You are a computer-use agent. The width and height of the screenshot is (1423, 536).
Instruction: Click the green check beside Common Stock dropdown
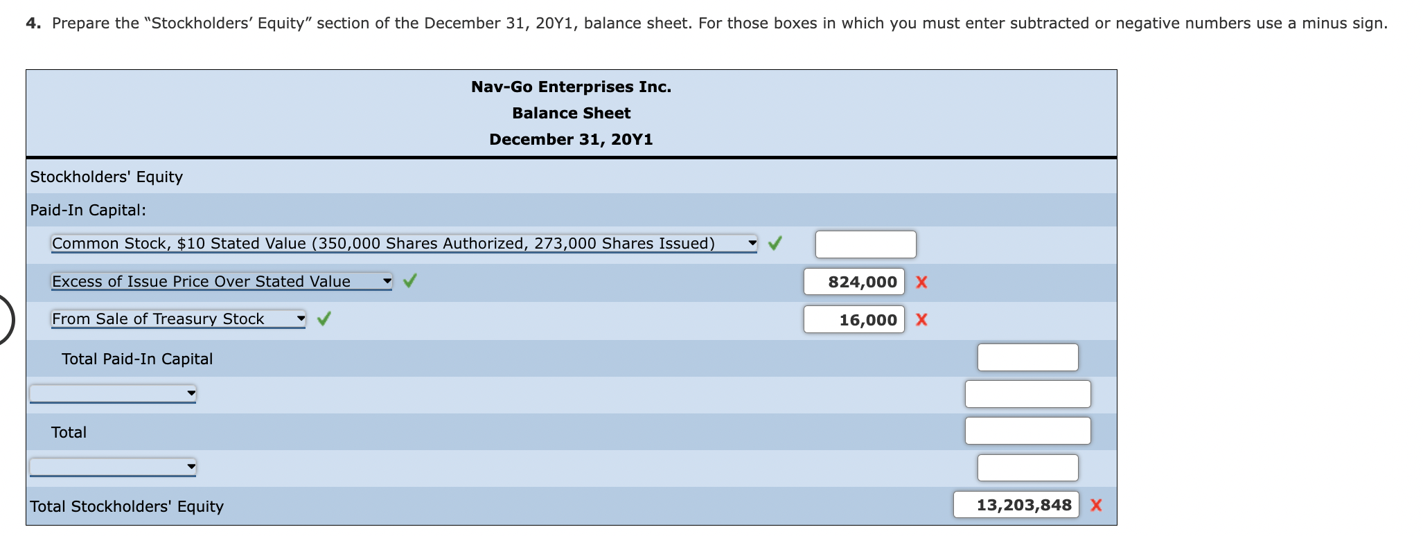tap(775, 243)
